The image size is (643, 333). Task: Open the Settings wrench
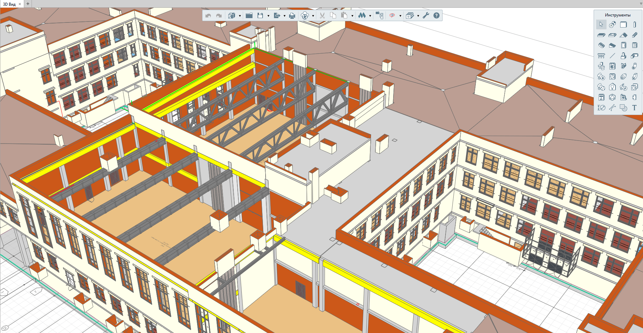(x=426, y=15)
